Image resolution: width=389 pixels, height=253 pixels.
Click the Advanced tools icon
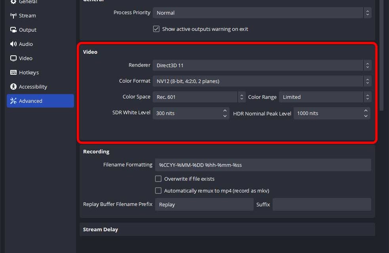pyautogui.click(x=13, y=101)
